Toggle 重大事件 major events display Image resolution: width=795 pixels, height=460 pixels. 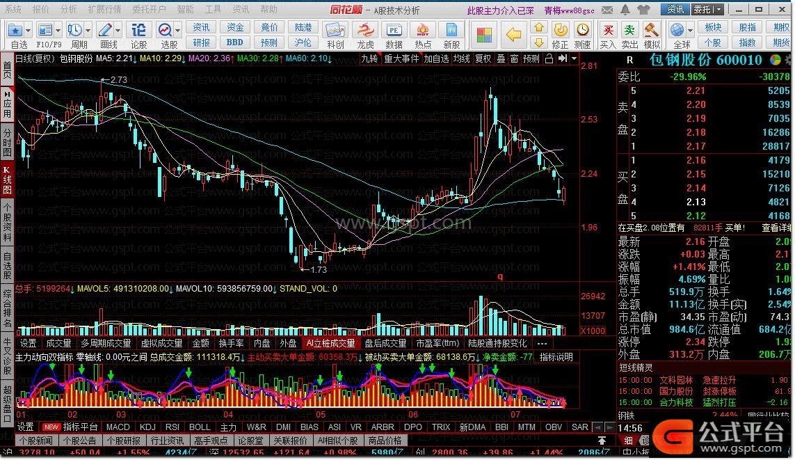point(401,59)
